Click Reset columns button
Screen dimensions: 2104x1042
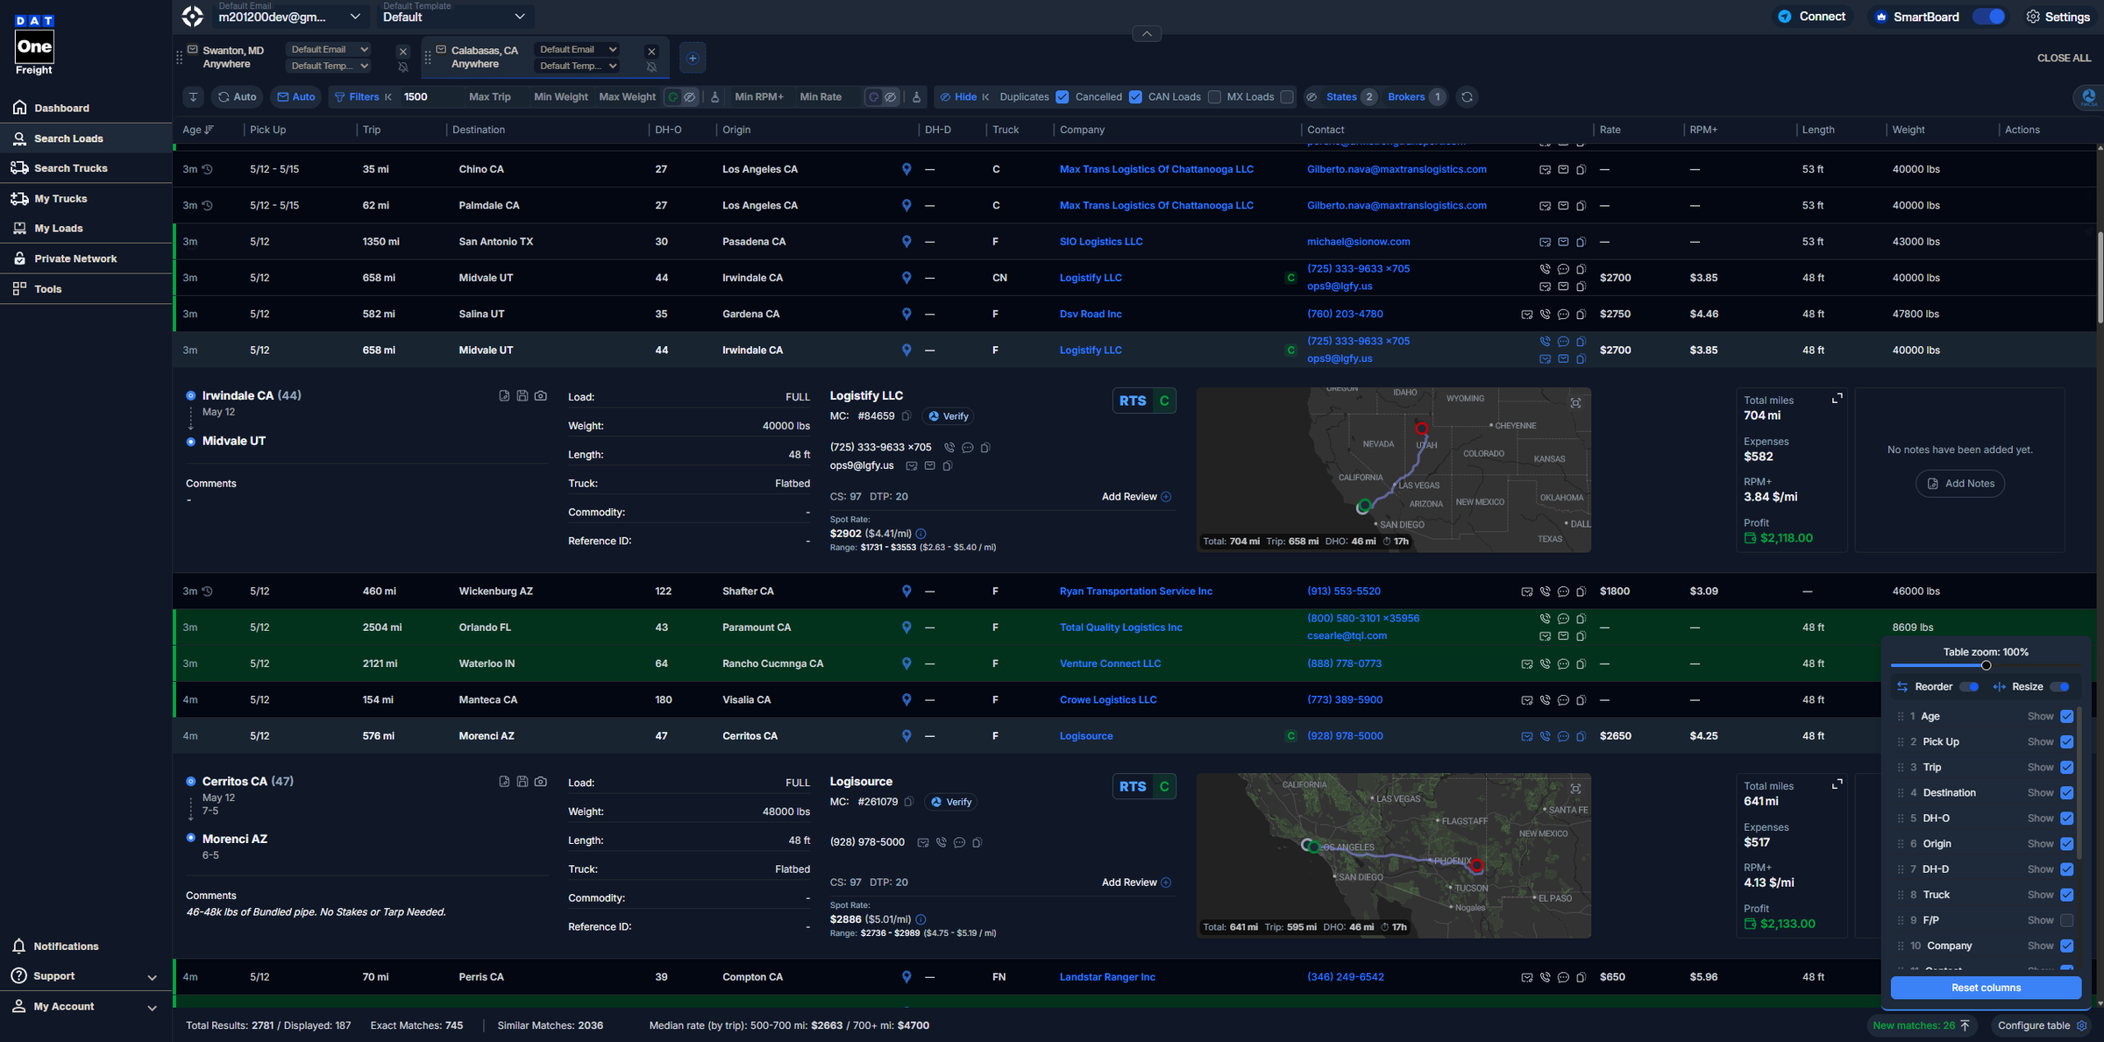click(x=1986, y=988)
